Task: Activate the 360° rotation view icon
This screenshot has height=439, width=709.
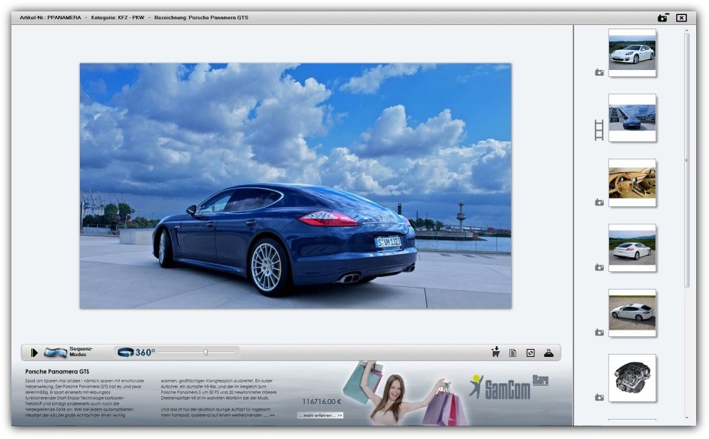Action: [x=126, y=352]
